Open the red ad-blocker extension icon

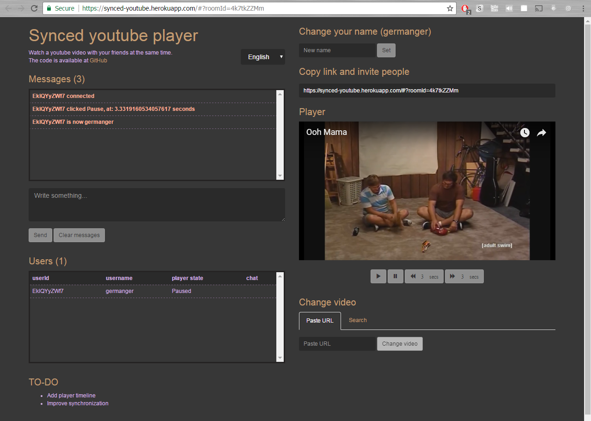pos(465,9)
